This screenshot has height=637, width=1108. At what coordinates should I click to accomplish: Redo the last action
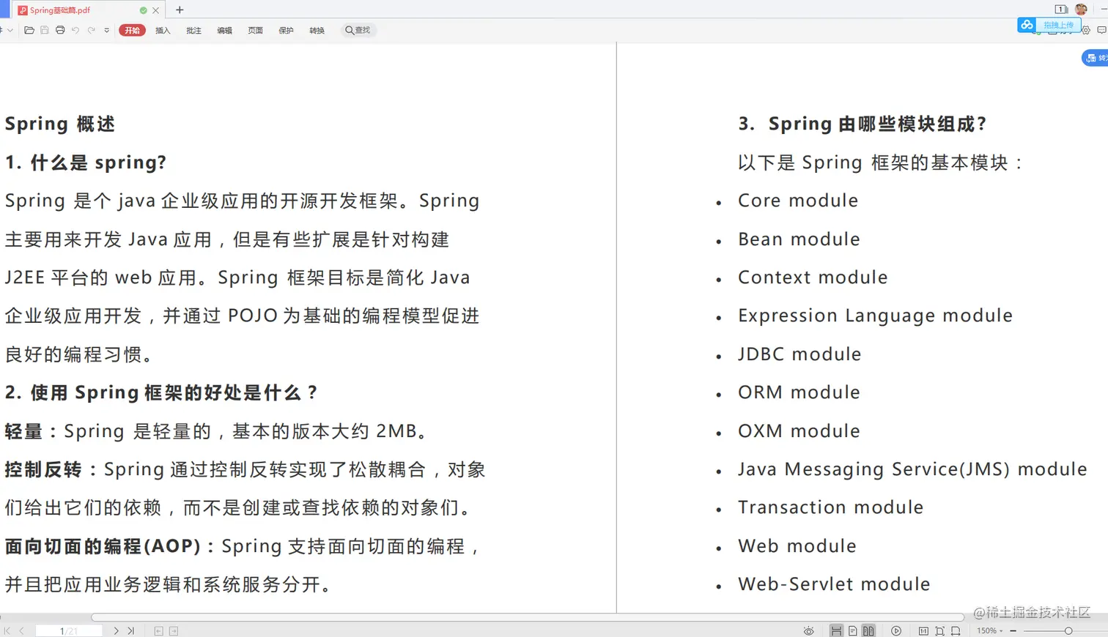point(92,30)
